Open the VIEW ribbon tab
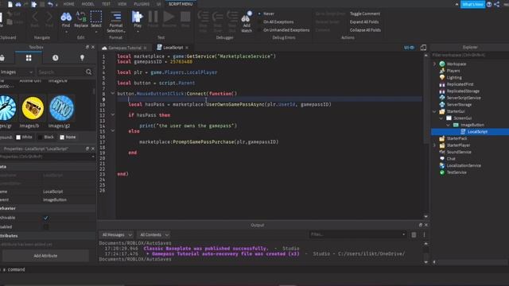Image resolution: width=509 pixels, height=286 pixels. click(122, 4)
